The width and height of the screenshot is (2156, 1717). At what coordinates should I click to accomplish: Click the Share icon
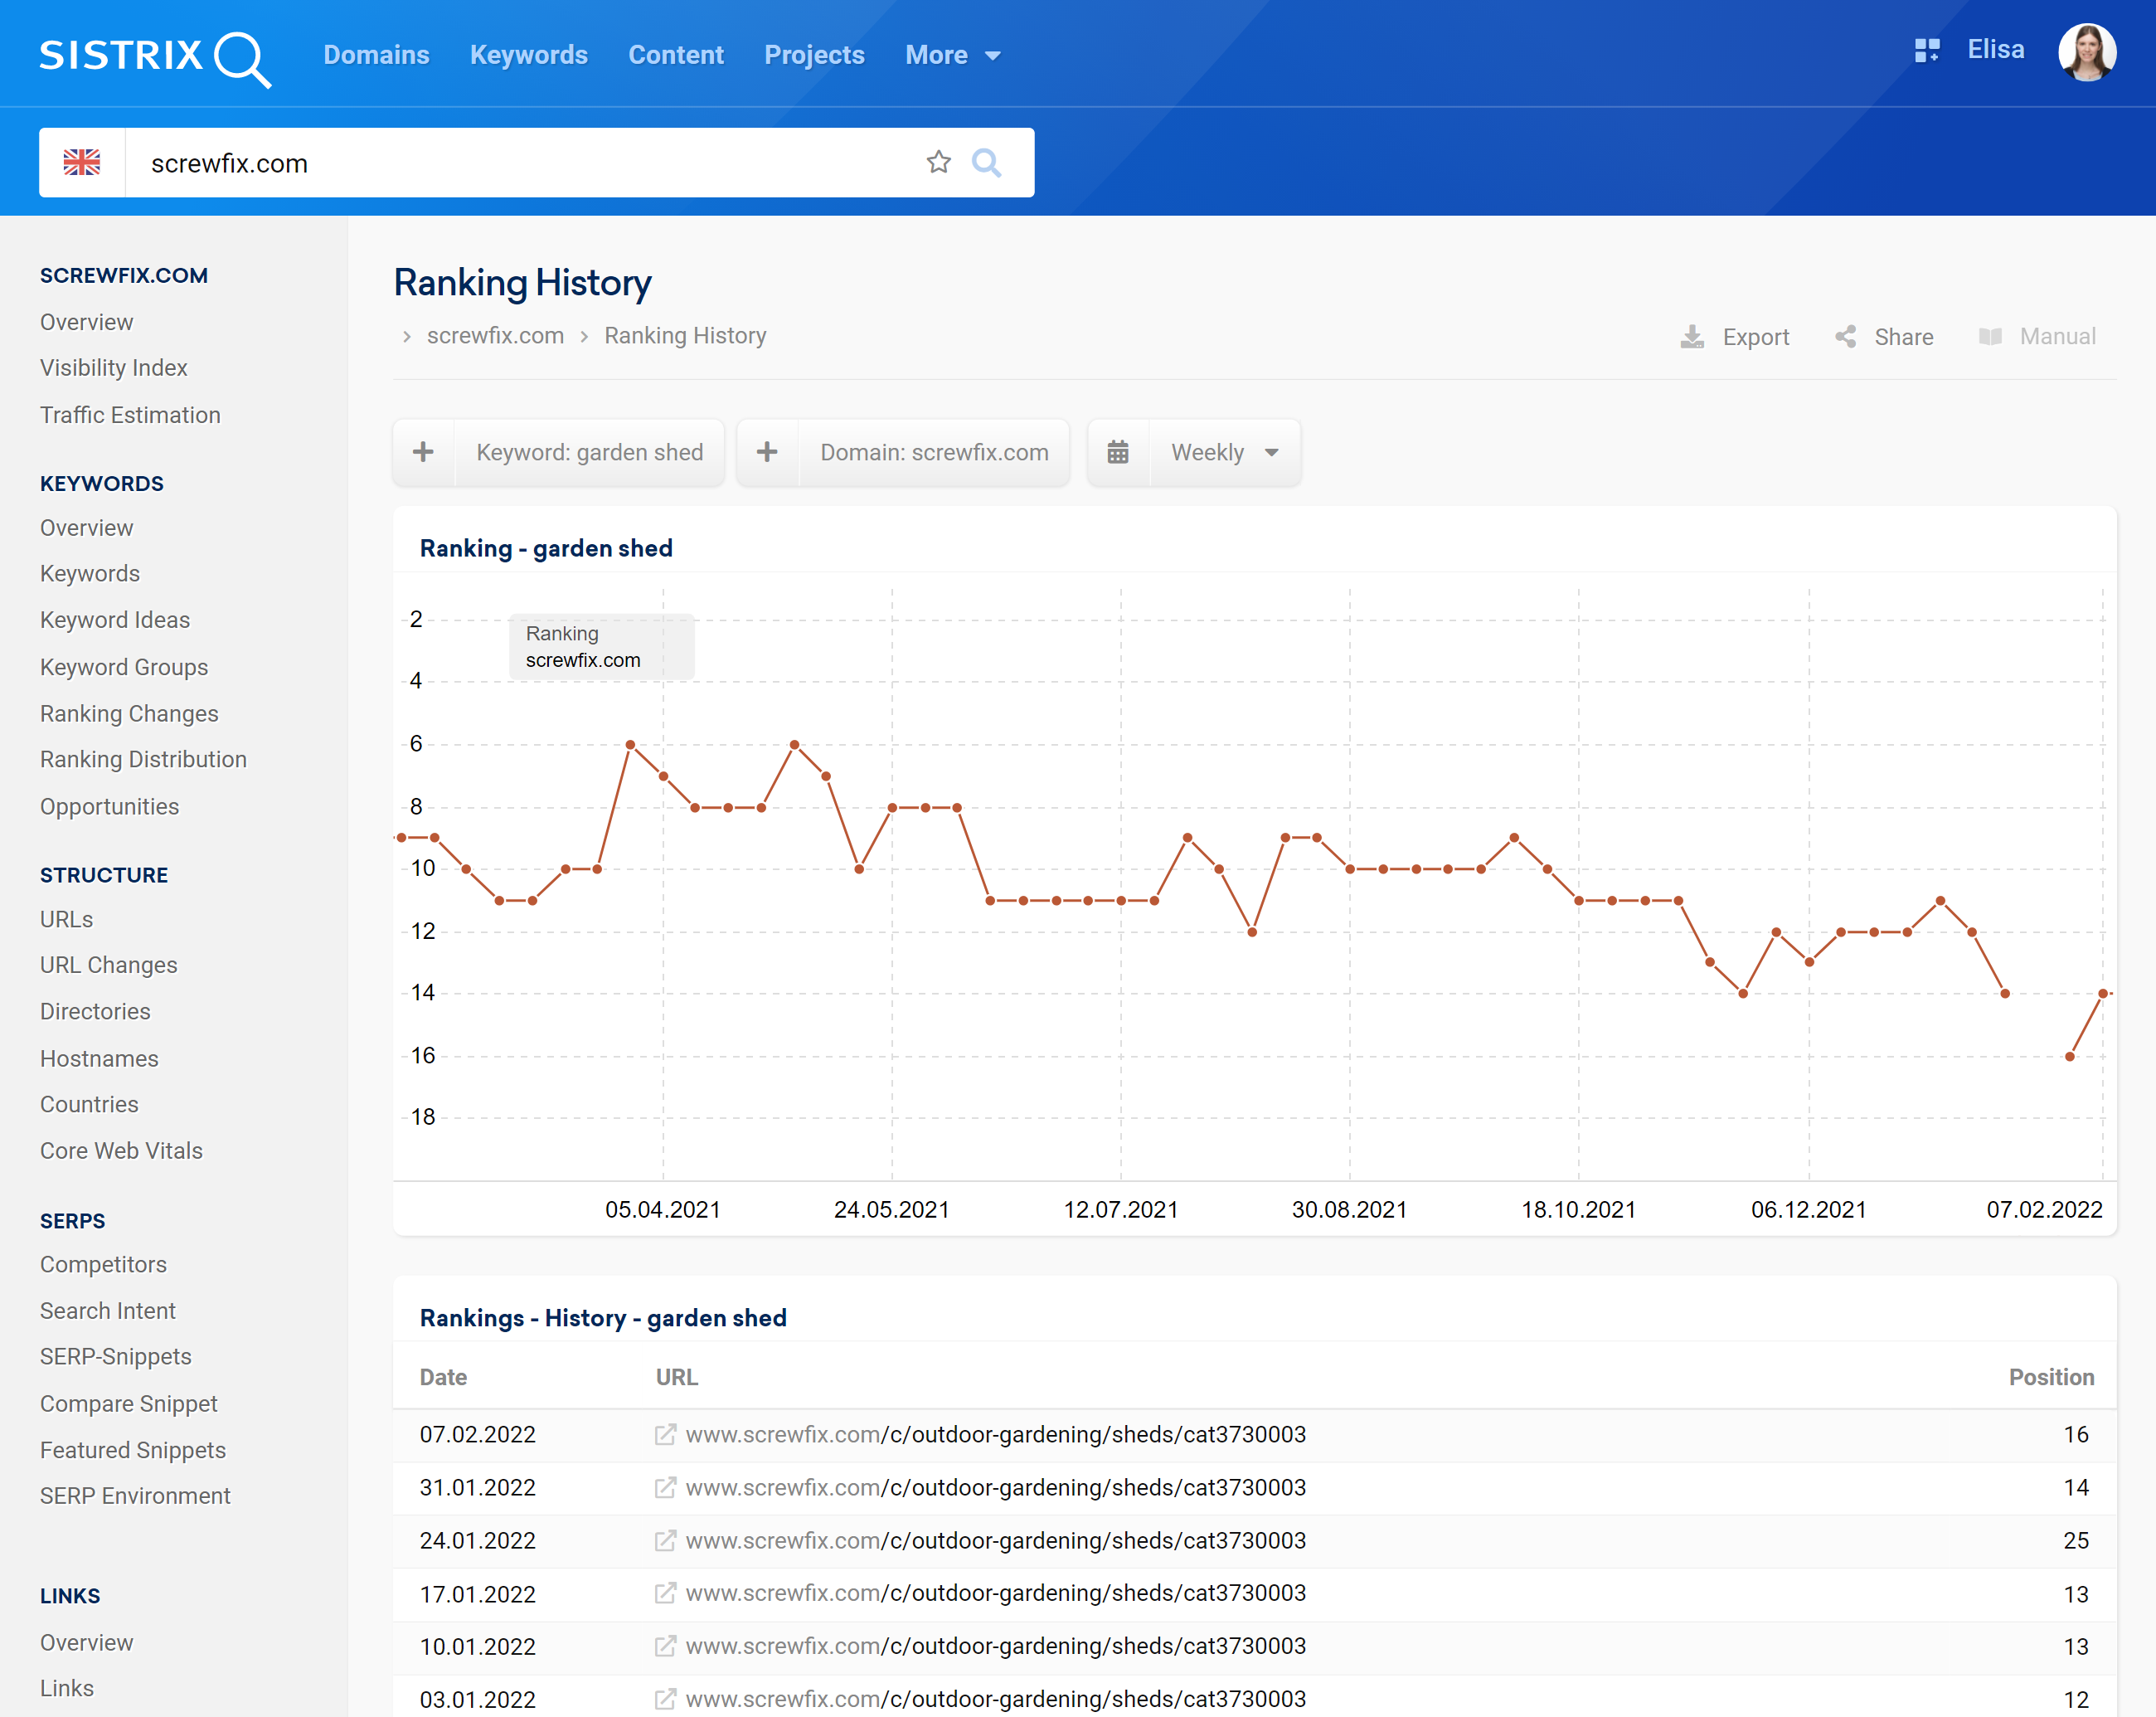1846,337
